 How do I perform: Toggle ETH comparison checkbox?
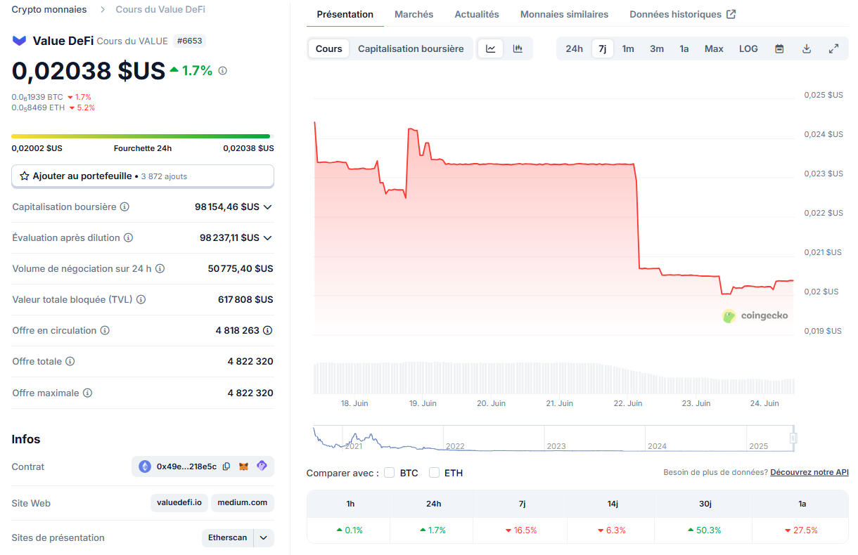point(434,473)
